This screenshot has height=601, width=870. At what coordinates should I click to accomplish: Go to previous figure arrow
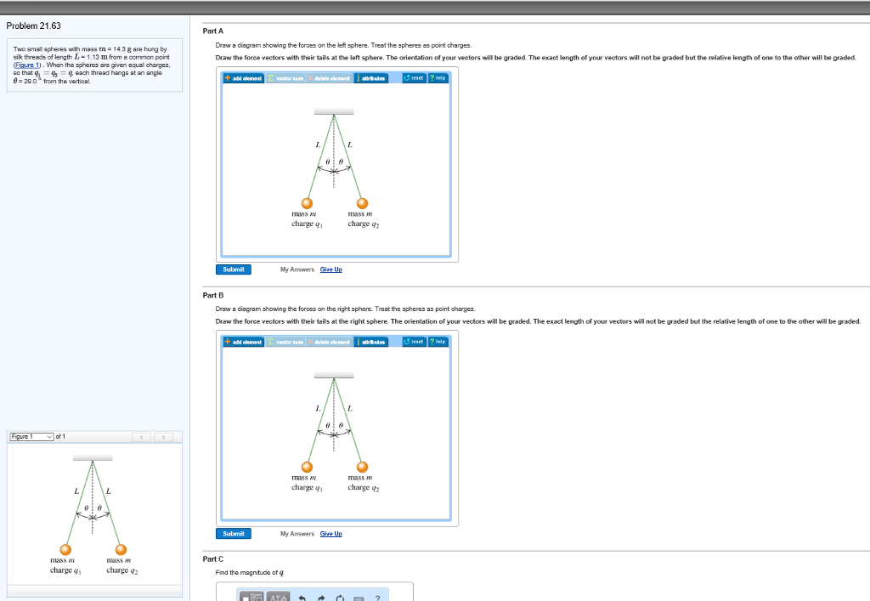tap(142, 437)
